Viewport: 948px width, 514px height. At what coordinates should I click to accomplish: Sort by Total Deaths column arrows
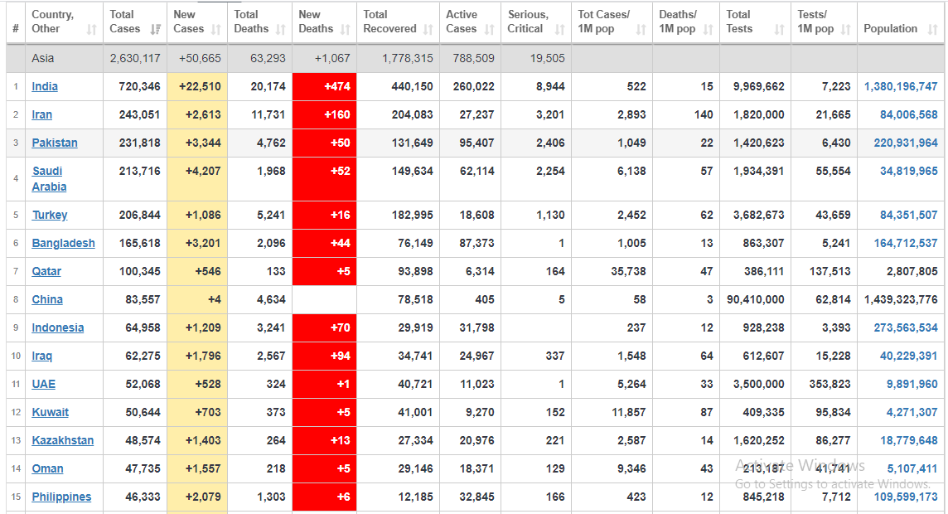pos(281,29)
